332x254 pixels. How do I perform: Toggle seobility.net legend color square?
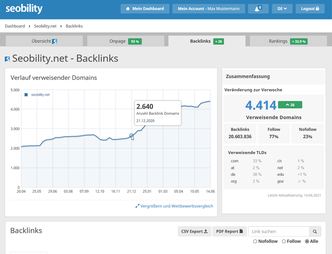(x=26, y=94)
